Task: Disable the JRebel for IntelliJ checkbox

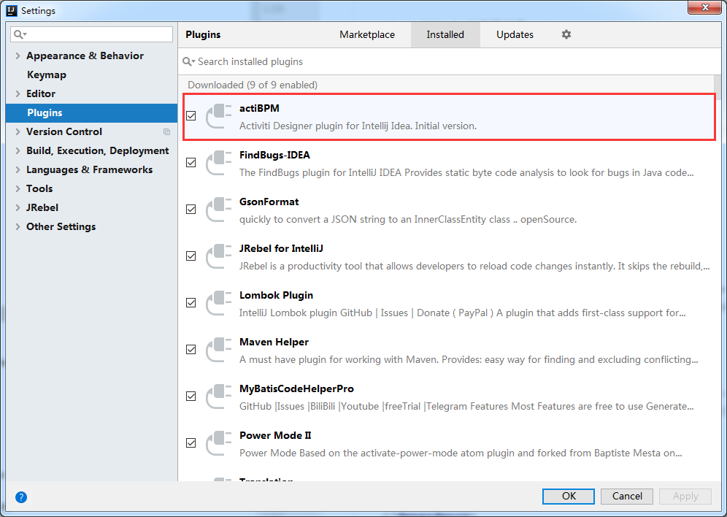Action: coord(191,256)
